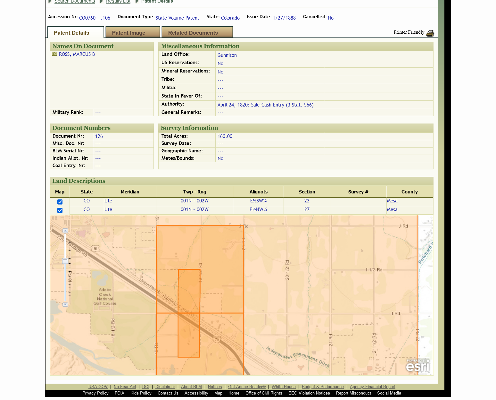
Task: Click the Printer Friendly text link
Action: [409, 32]
